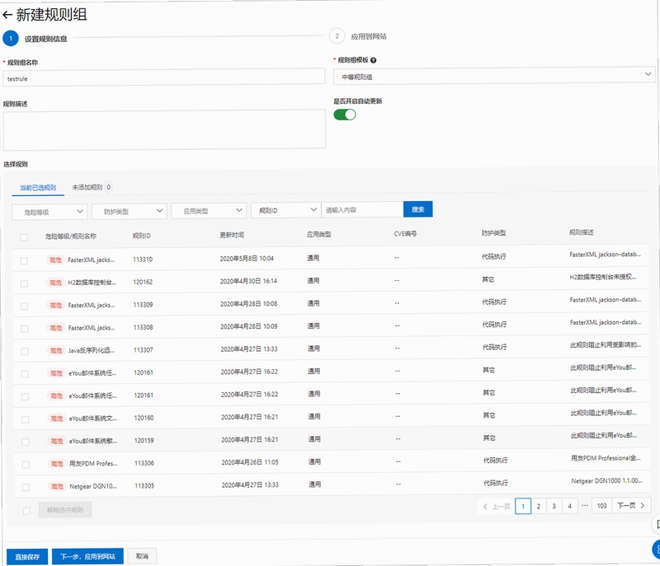Click the 上一页 pagination button
660x566 pixels.
point(497,507)
